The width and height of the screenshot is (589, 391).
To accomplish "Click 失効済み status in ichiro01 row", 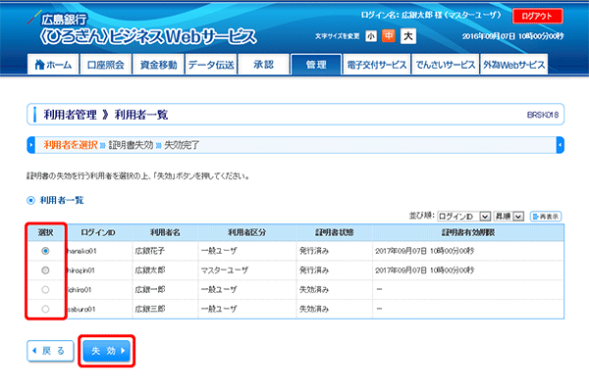I will pyautogui.click(x=314, y=290).
